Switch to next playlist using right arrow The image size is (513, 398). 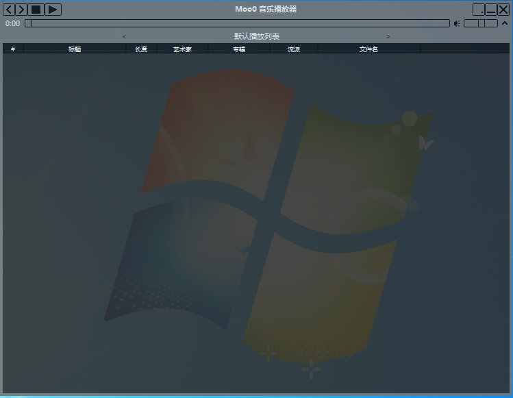tap(388, 36)
